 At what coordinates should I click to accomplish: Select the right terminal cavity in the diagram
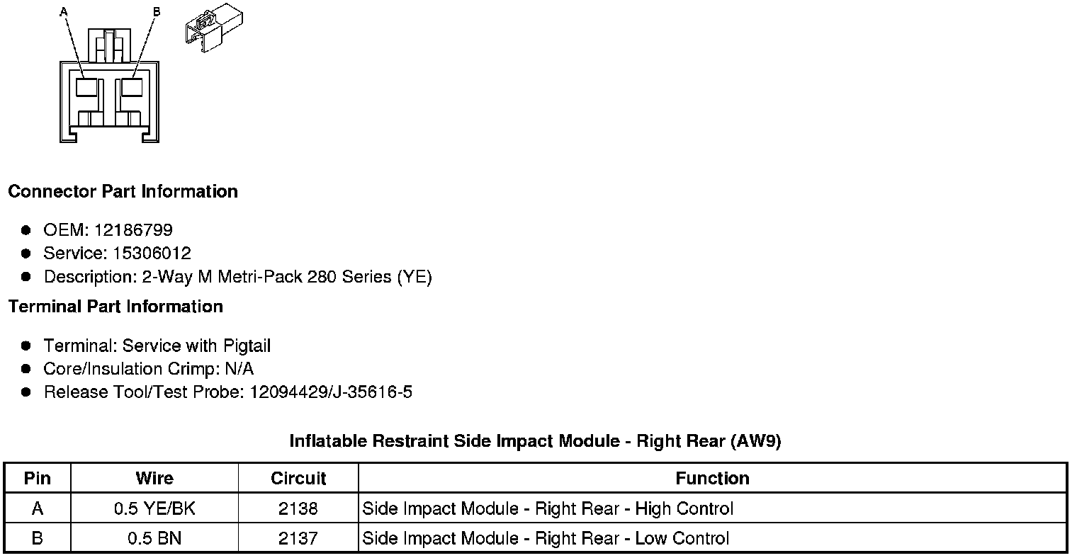point(132,88)
